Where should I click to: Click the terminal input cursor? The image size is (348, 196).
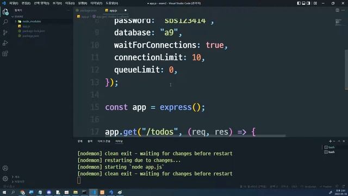pos(79,180)
